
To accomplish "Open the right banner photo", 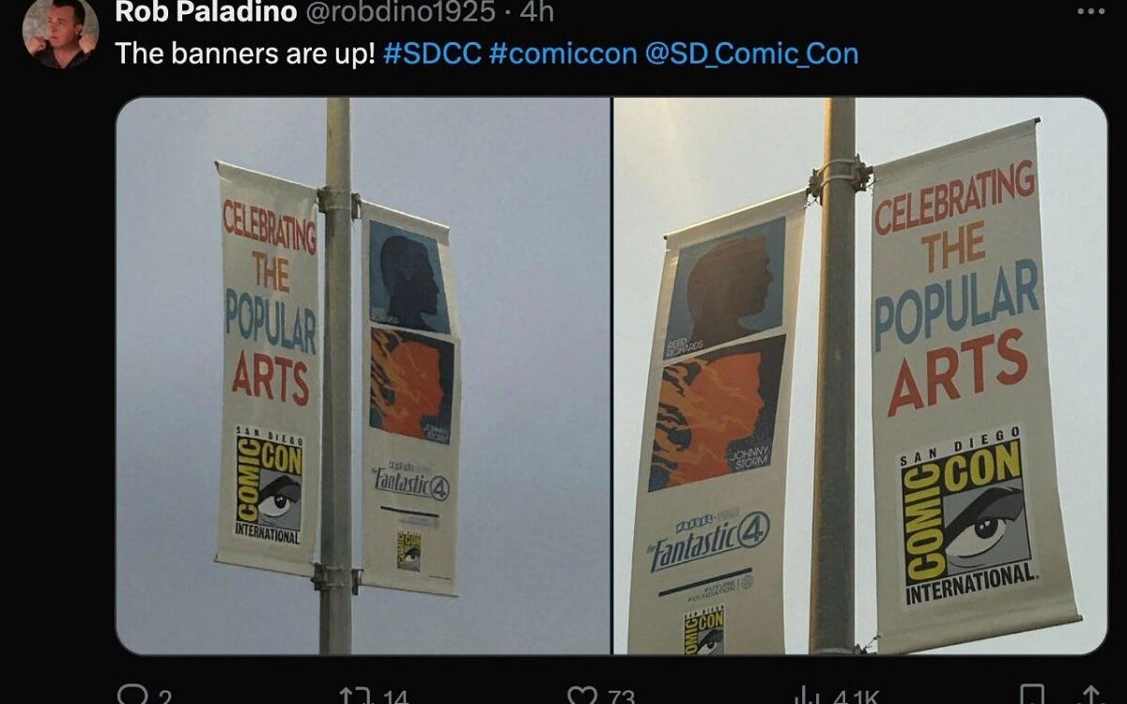I will 860,375.
